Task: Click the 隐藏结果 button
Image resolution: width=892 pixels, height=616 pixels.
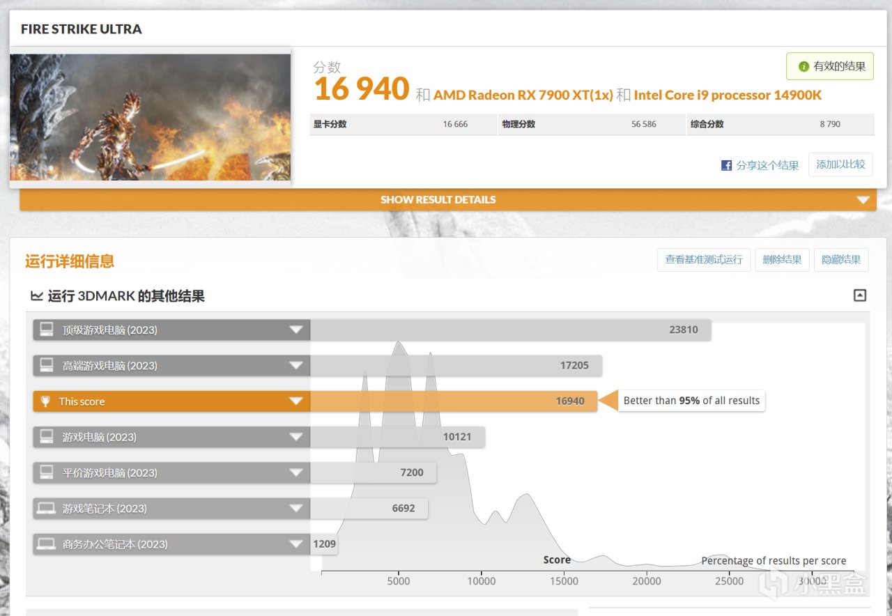Action: click(x=841, y=260)
